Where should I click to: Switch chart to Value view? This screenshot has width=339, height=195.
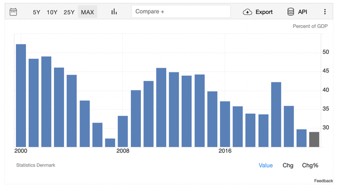266,165
